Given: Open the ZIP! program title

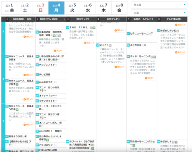Looking at the screenshot, I should click(x=104, y=45).
